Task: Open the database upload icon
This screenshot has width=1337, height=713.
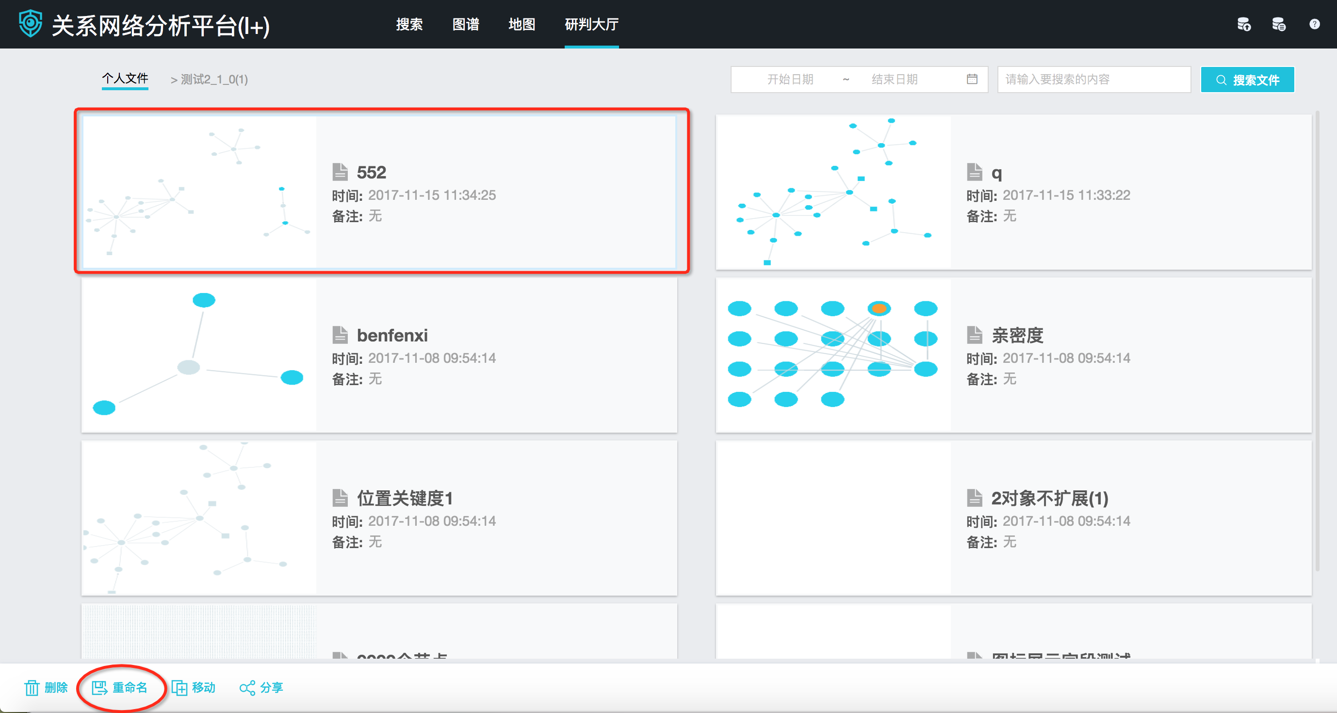Action: coord(1244,24)
